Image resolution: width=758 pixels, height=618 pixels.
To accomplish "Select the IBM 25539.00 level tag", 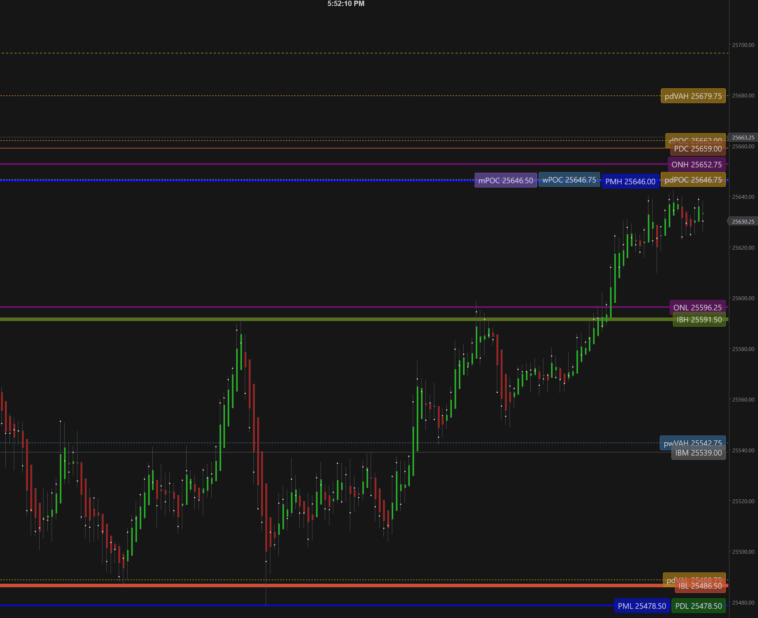I will click(x=698, y=453).
